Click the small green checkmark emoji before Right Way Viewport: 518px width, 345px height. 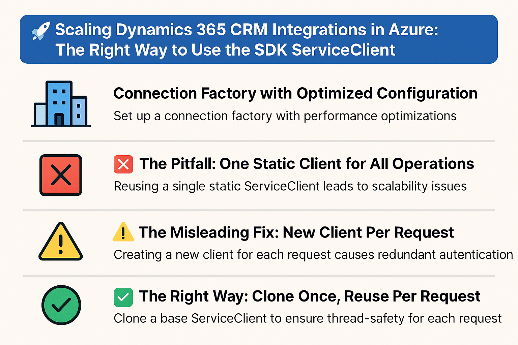123,297
